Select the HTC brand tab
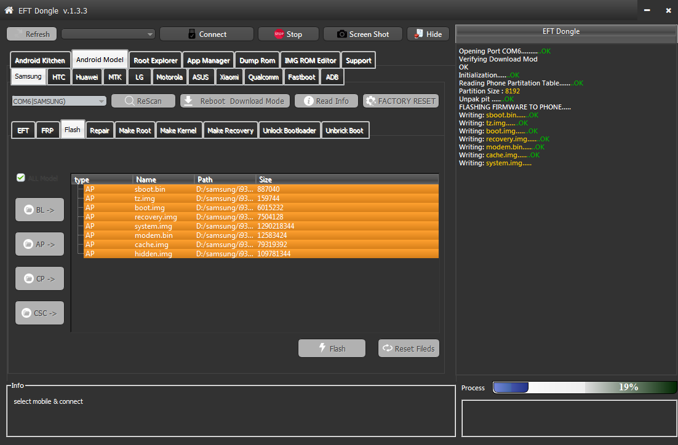Image resolution: width=678 pixels, height=445 pixels. (59, 77)
